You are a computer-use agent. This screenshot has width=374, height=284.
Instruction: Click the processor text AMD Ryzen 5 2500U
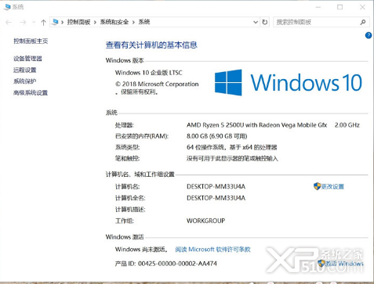pyautogui.click(x=215, y=125)
